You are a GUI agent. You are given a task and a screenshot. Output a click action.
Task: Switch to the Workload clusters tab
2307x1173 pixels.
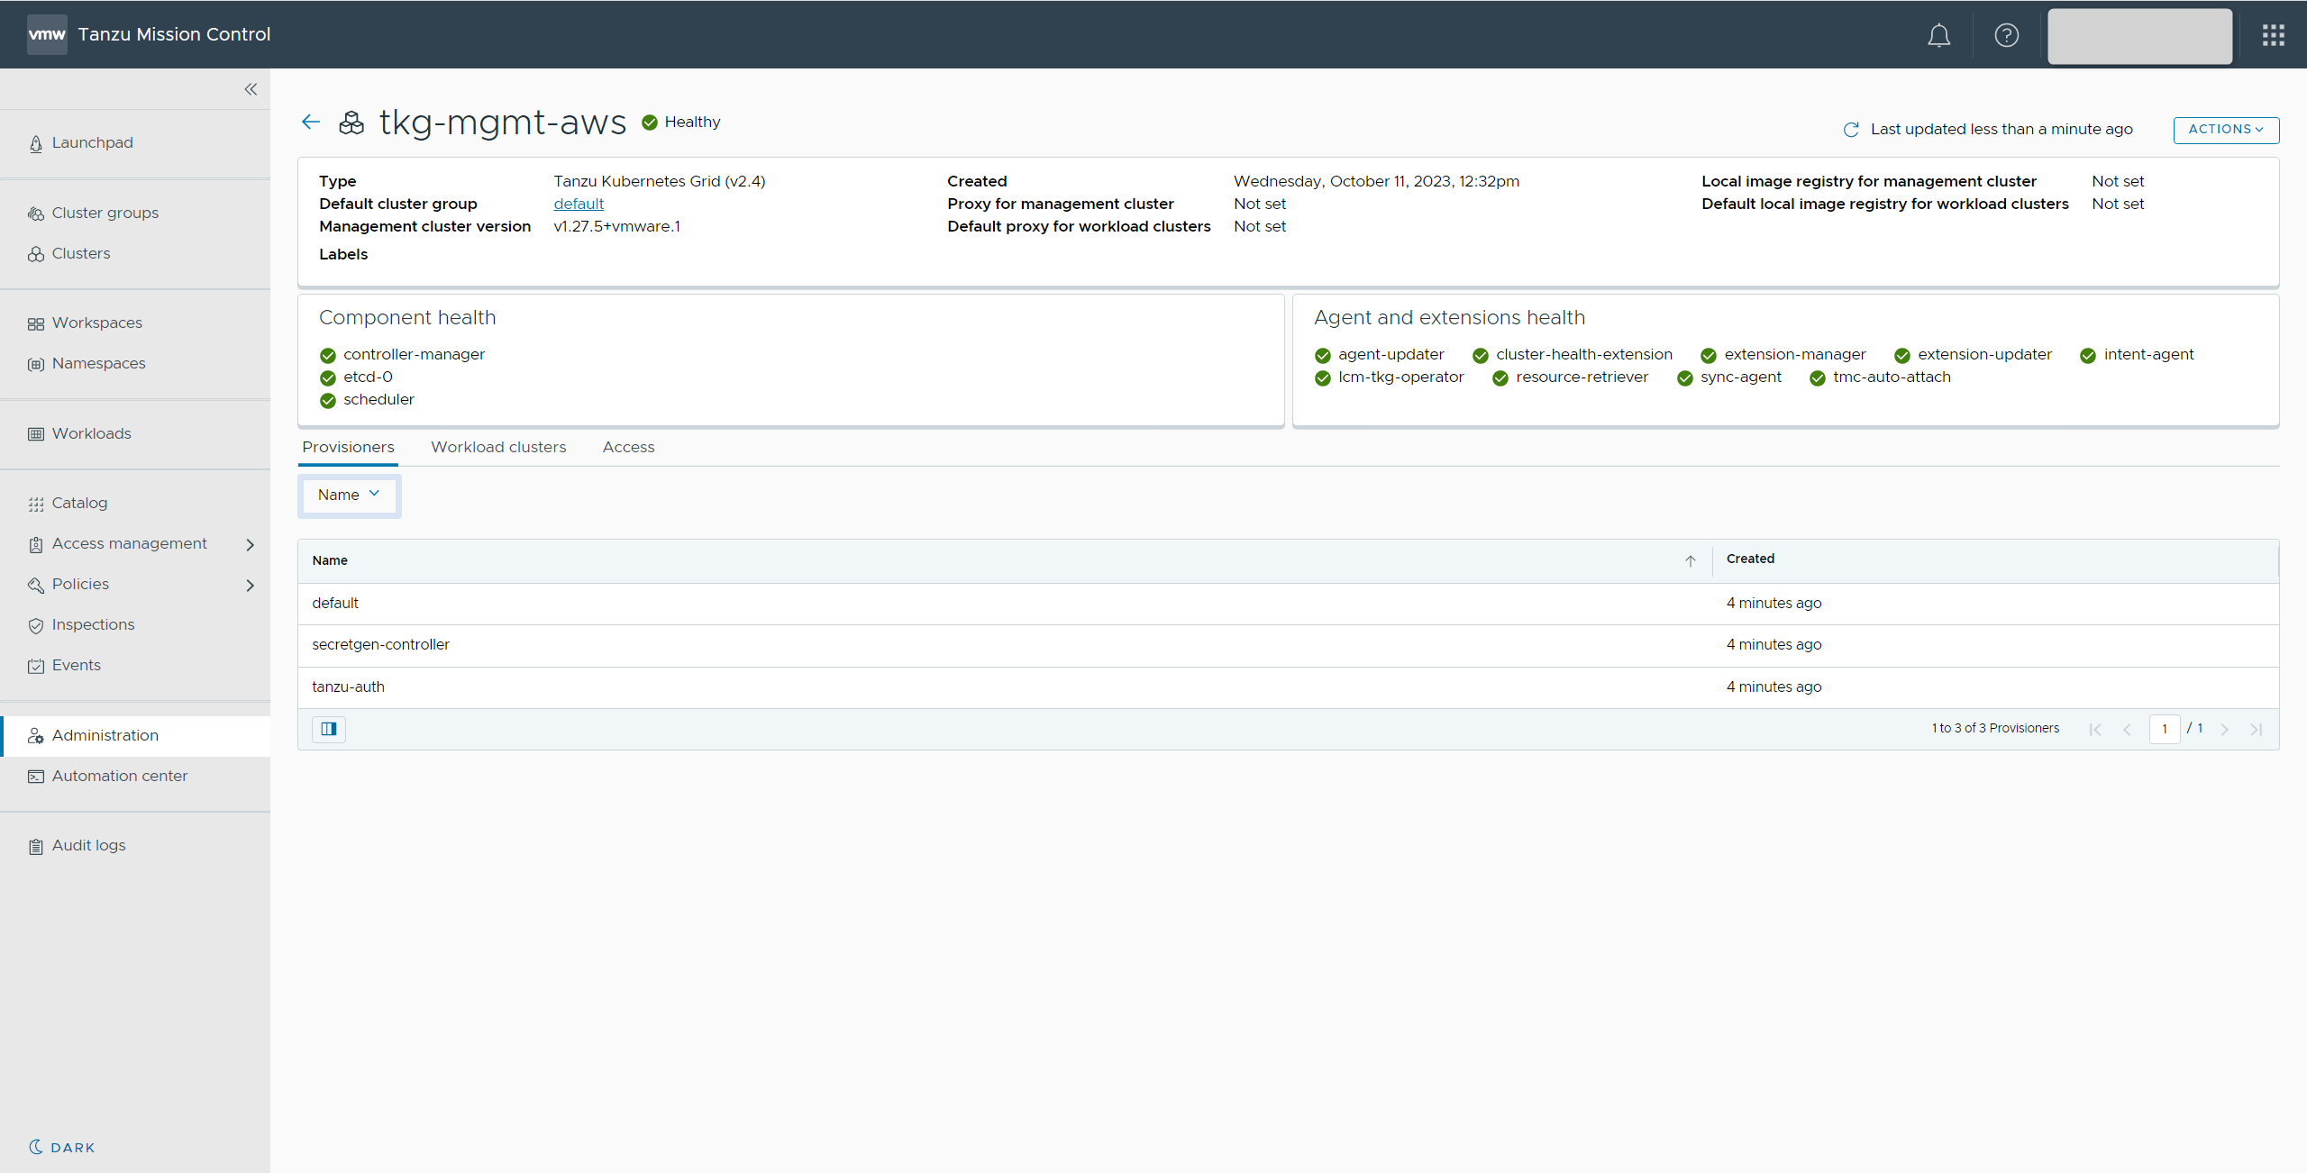coord(498,447)
